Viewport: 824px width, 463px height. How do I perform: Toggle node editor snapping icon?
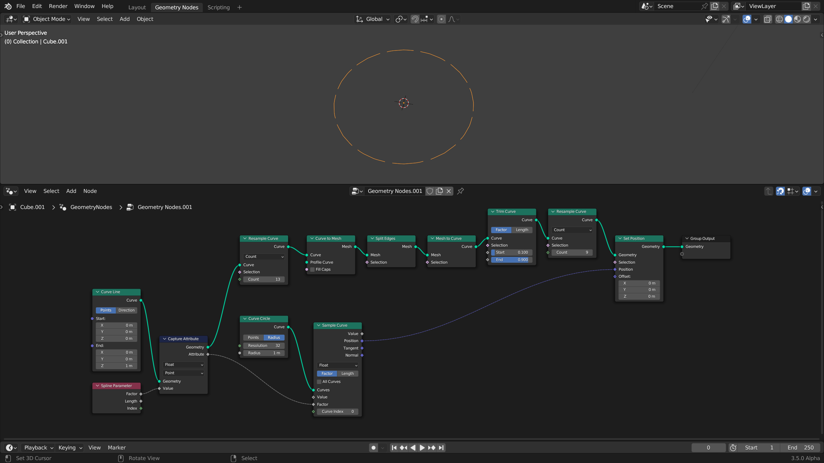[780, 191]
